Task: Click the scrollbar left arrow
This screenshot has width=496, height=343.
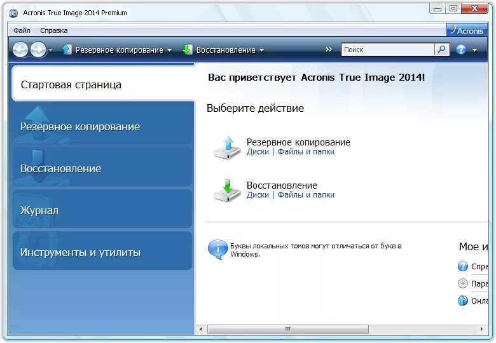Action: click(201, 329)
